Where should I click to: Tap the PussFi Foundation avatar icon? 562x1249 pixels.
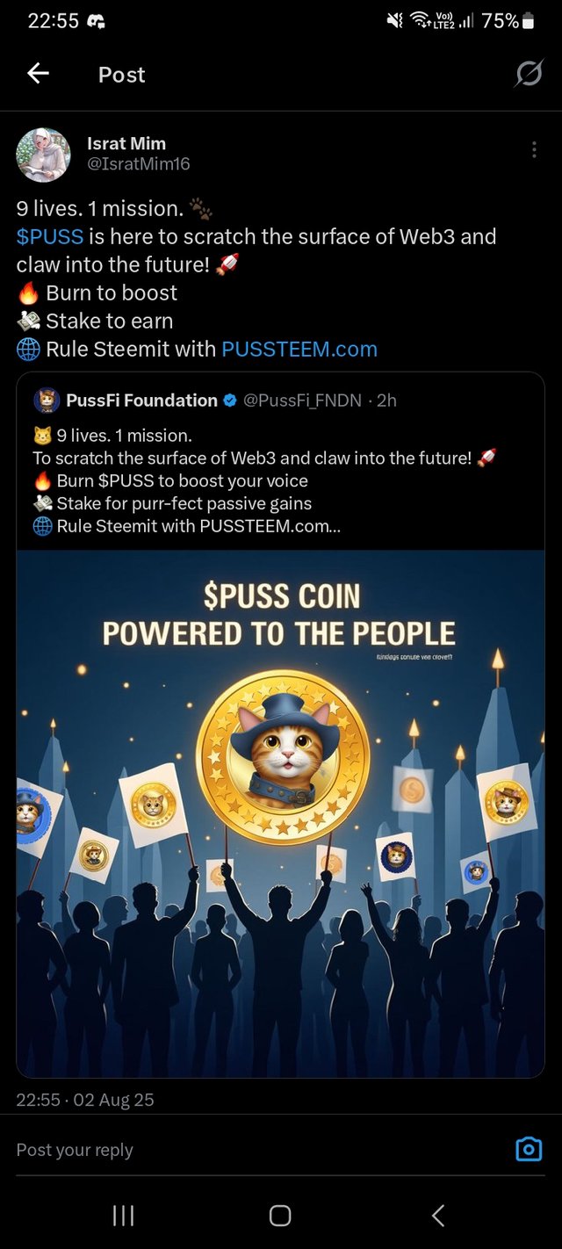click(47, 401)
